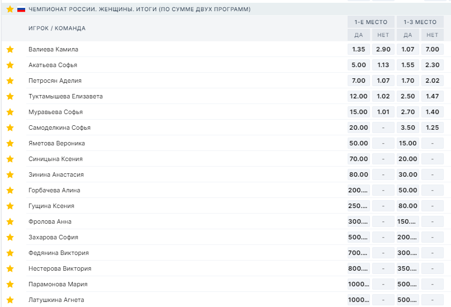Click star icon beside Самоделкина Софья
The height and width of the screenshot is (307, 451).
pos(10,127)
